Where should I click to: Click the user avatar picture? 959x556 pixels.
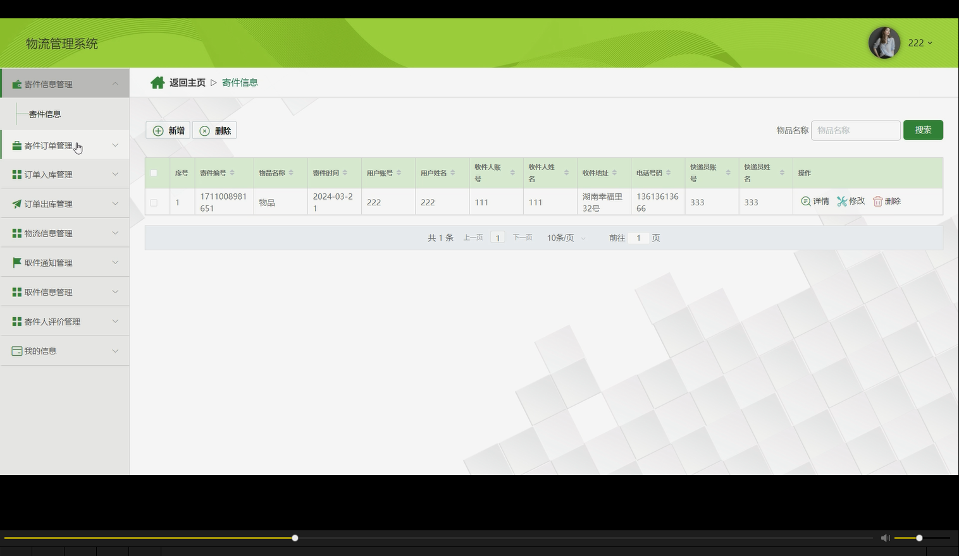click(x=884, y=43)
